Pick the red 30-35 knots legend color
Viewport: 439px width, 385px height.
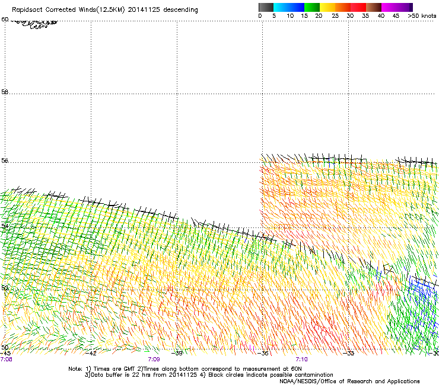pyautogui.click(x=358, y=7)
